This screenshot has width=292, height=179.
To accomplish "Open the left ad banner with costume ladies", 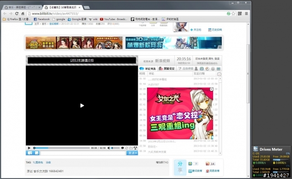I will pyautogui.click(x=74, y=43).
